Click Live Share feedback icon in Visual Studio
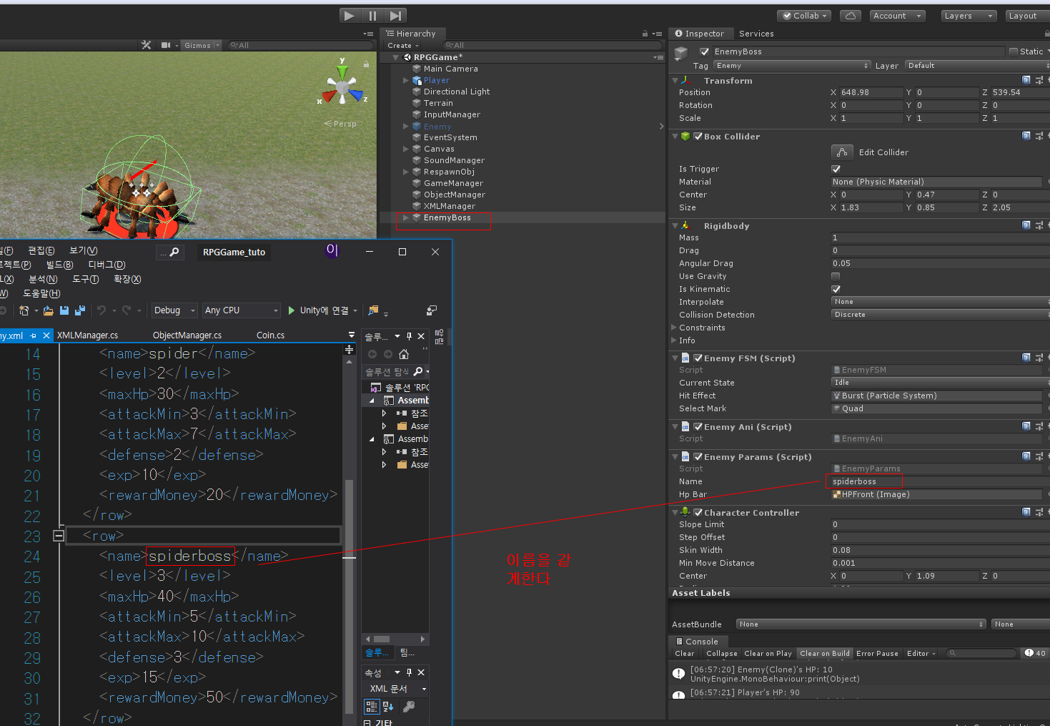This screenshot has height=726, width=1050. click(x=432, y=310)
